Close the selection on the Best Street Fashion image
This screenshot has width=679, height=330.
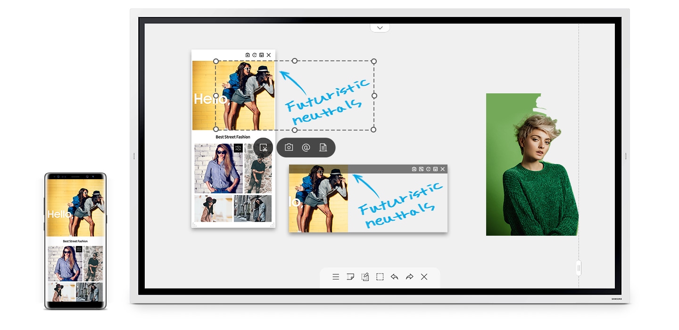[268, 55]
